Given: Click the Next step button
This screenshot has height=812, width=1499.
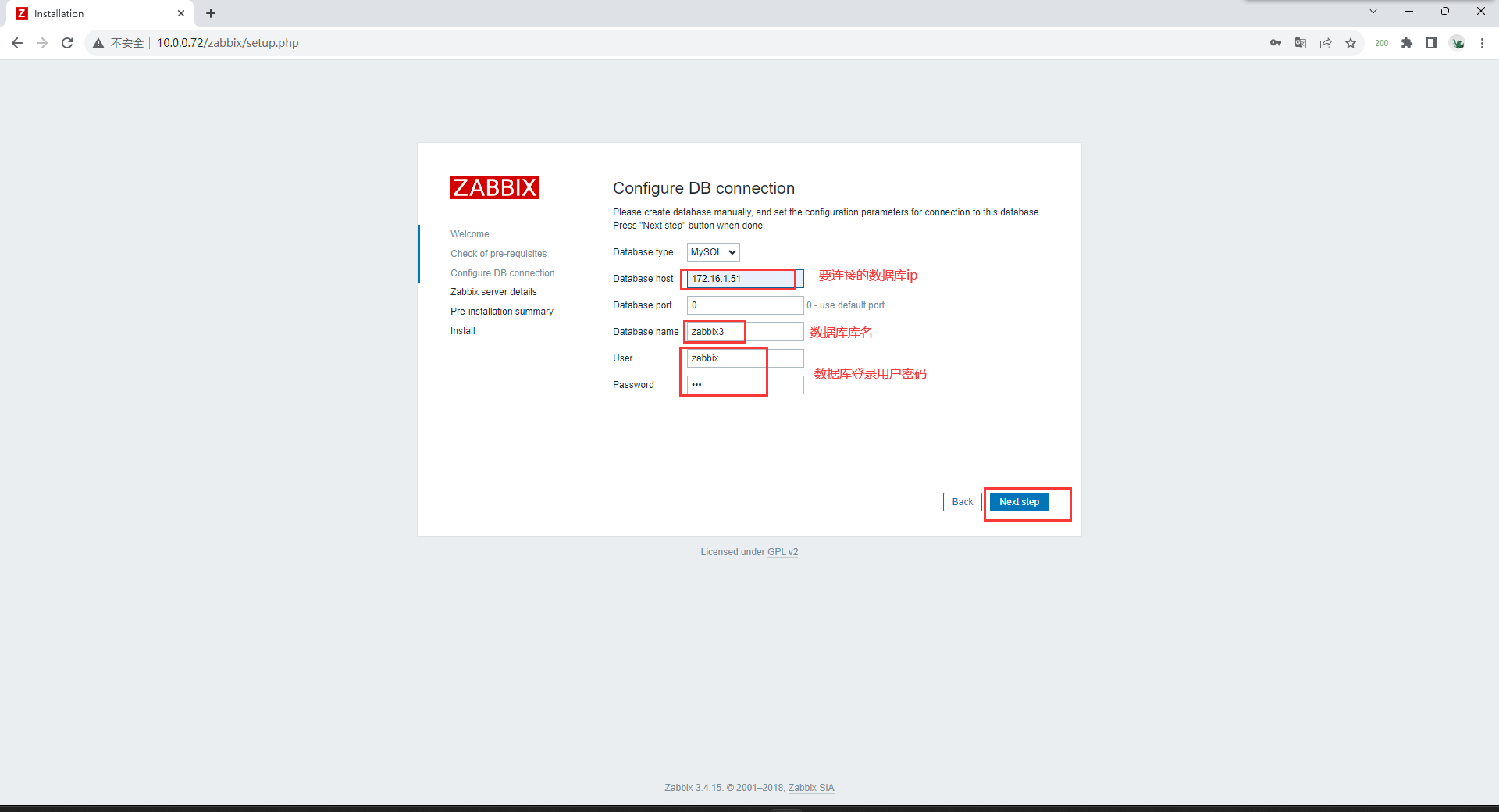Looking at the screenshot, I should click(x=1019, y=502).
